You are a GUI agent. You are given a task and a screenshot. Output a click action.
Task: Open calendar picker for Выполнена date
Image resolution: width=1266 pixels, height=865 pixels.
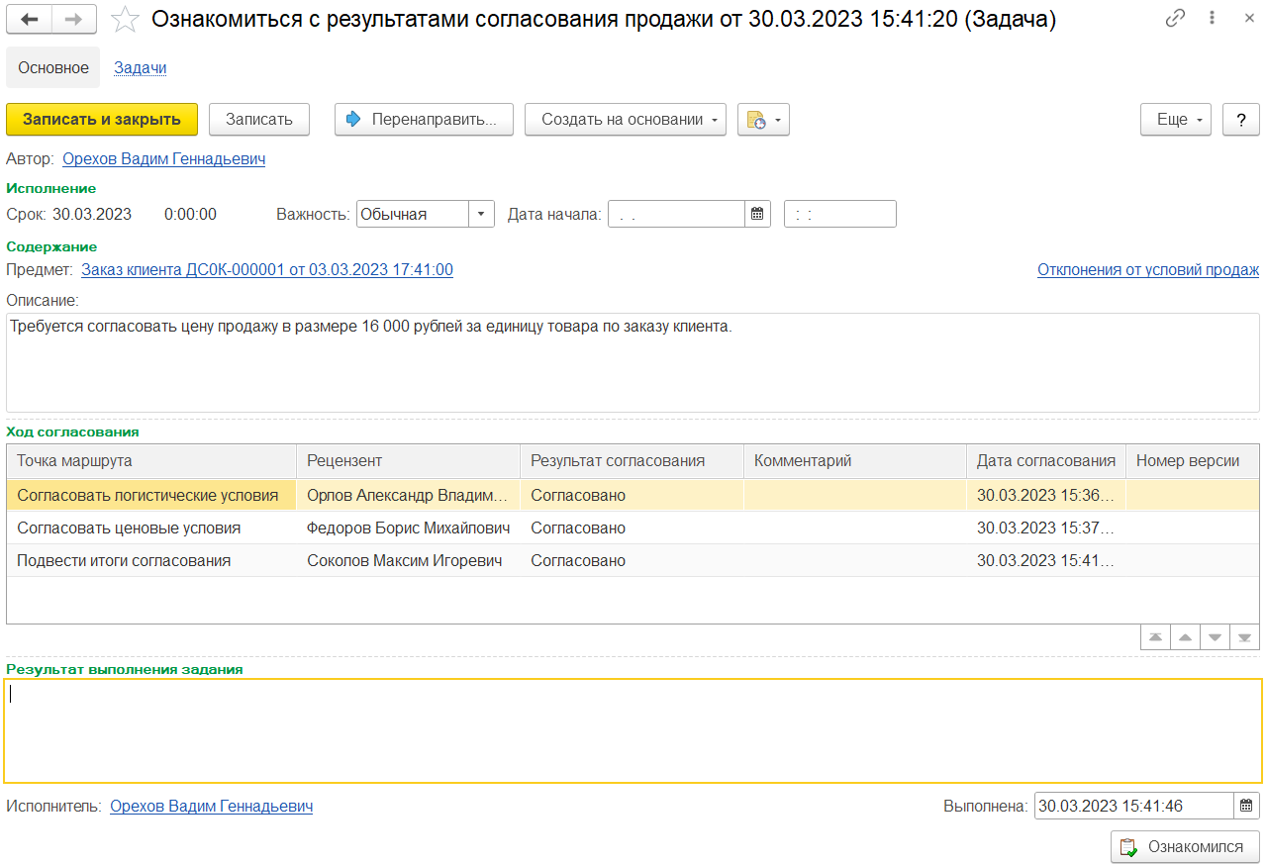coord(1246,806)
